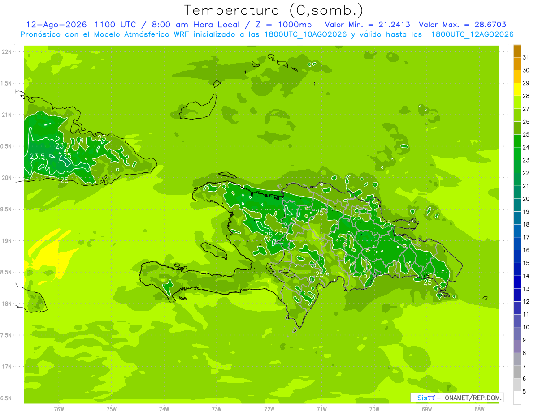Click the SisPI ONAMET/REP.DOM. credit label

[x=457, y=398]
